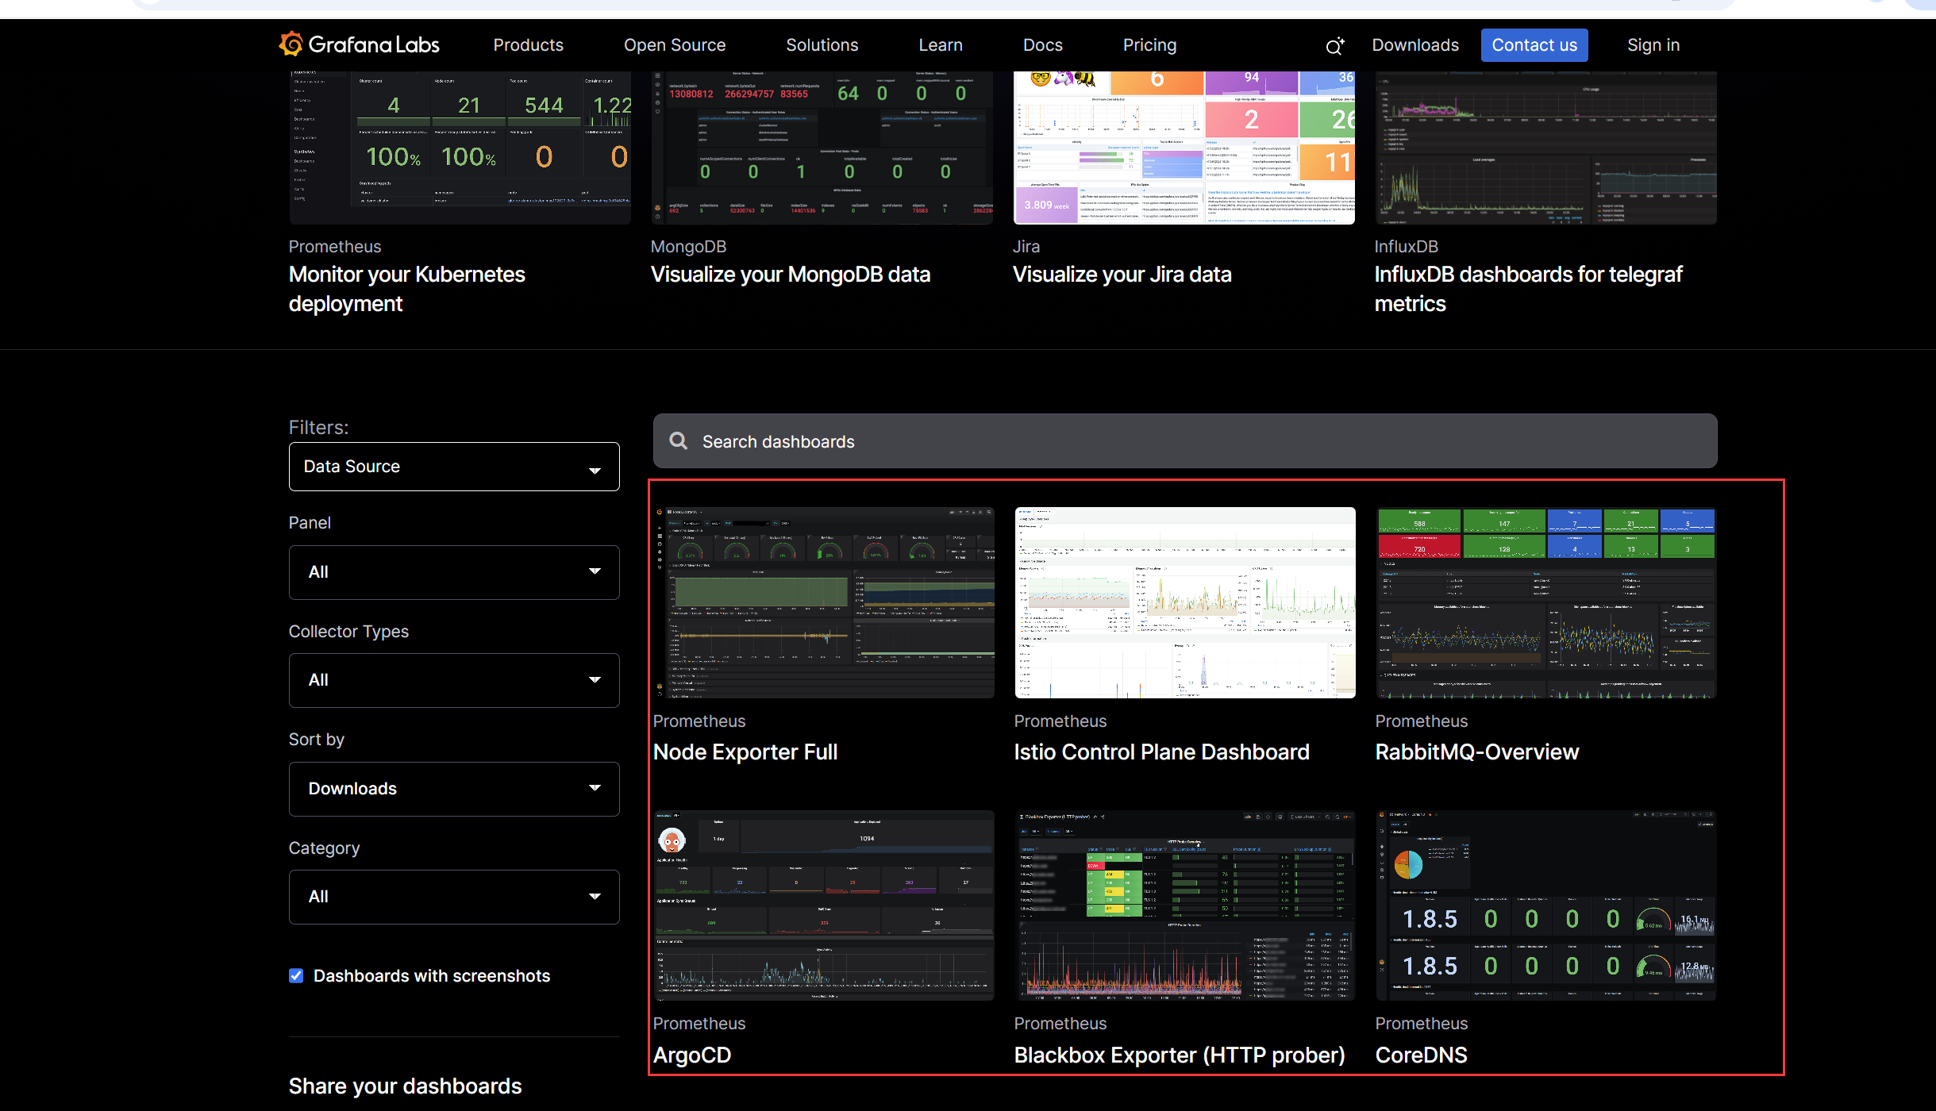Open CoreDNS dashboard preview image
The image size is (1936, 1111).
[x=1545, y=905]
